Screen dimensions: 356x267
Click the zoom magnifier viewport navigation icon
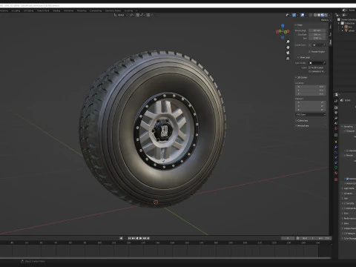[x=288, y=42]
